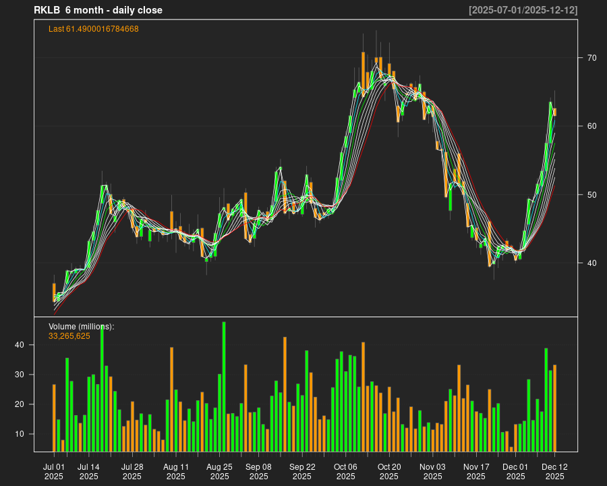Click the Dec 12 2025 date label
This screenshot has width=607, height=486.
[x=554, y=471]
